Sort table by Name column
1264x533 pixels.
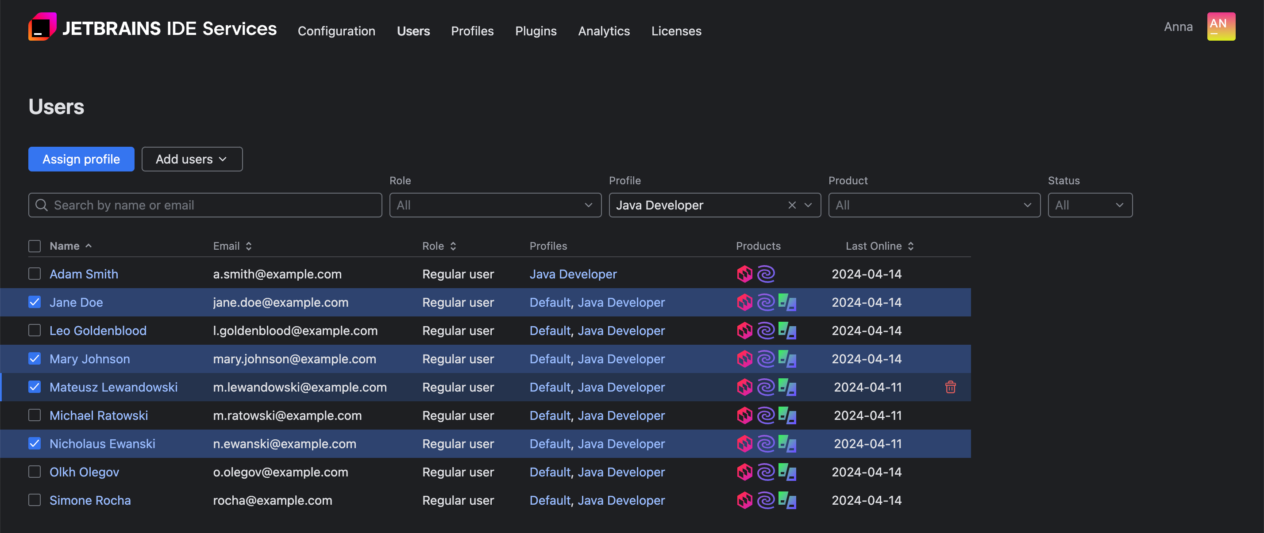coord(71,246)
